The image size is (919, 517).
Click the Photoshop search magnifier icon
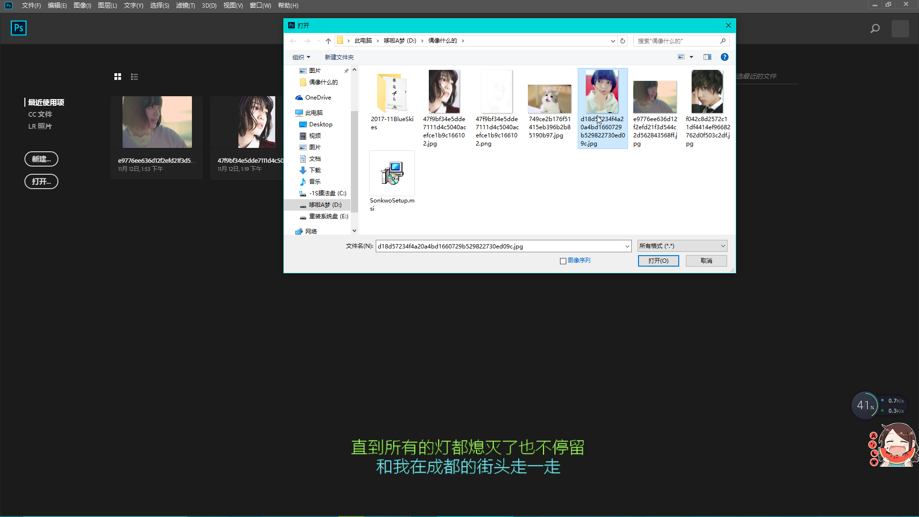(x=875, y=29)
